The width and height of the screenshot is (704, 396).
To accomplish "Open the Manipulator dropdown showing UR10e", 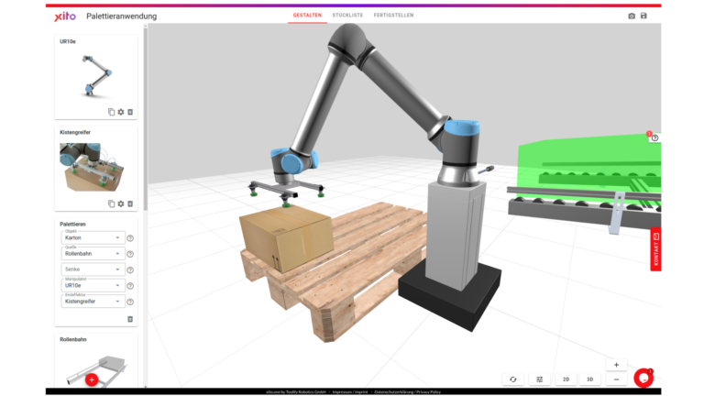I will click(x=93, y=285).
